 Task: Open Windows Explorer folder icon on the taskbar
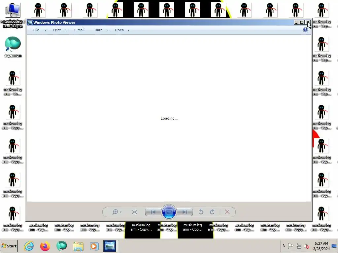[78, 246]
